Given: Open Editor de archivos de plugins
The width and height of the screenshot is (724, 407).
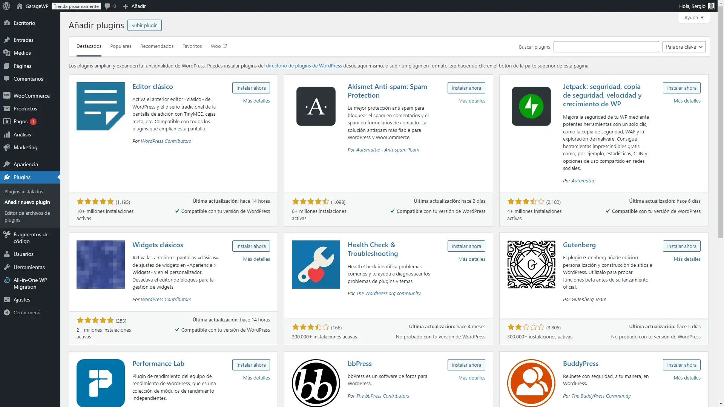Looking at the screenshot, I should click(x=27, y=216).
